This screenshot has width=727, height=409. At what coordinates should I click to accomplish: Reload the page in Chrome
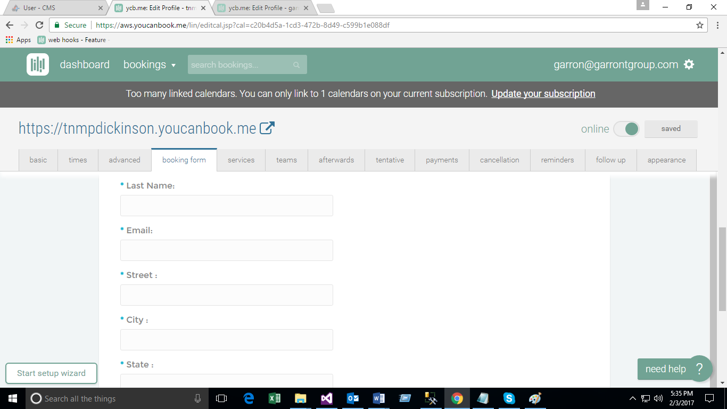tap(39, 25)
